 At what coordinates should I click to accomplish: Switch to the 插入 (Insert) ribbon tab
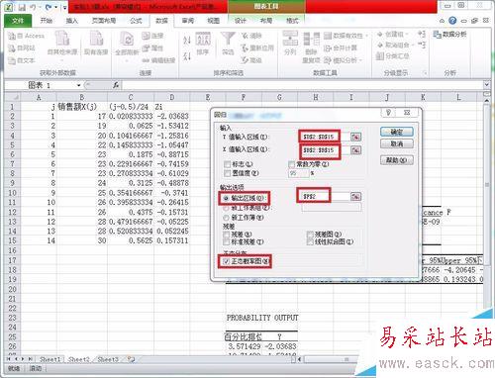click(71, 21)
